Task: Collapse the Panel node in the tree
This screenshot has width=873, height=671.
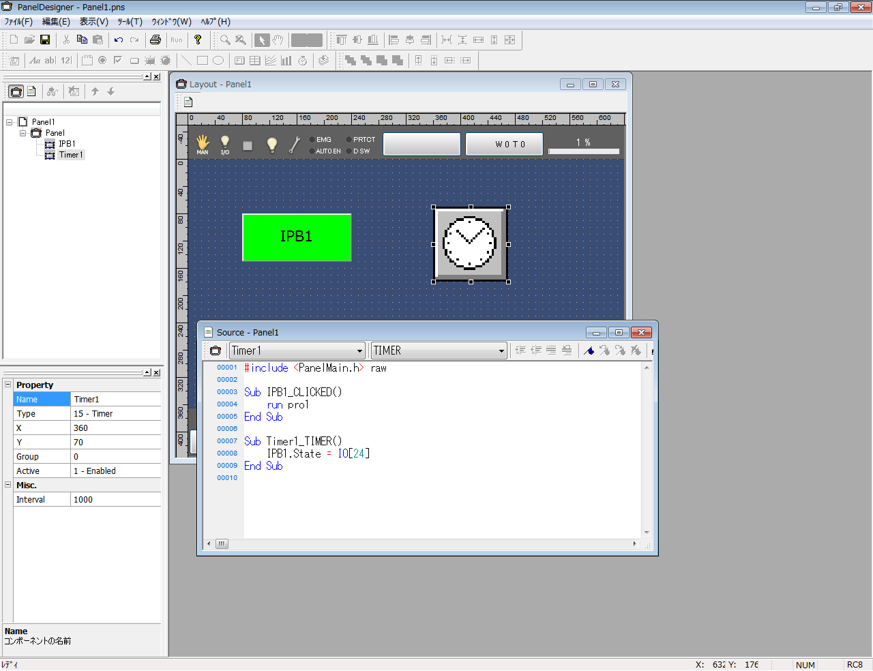Action: 23,133
